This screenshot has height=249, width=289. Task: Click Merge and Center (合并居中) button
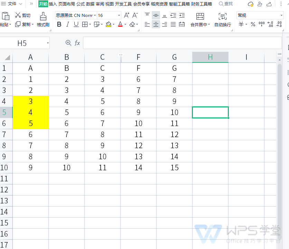coord(200,20)
